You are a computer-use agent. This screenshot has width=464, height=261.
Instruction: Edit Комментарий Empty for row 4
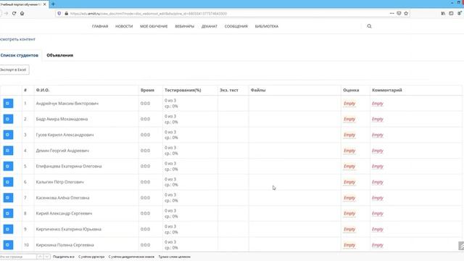pos(378,151)
